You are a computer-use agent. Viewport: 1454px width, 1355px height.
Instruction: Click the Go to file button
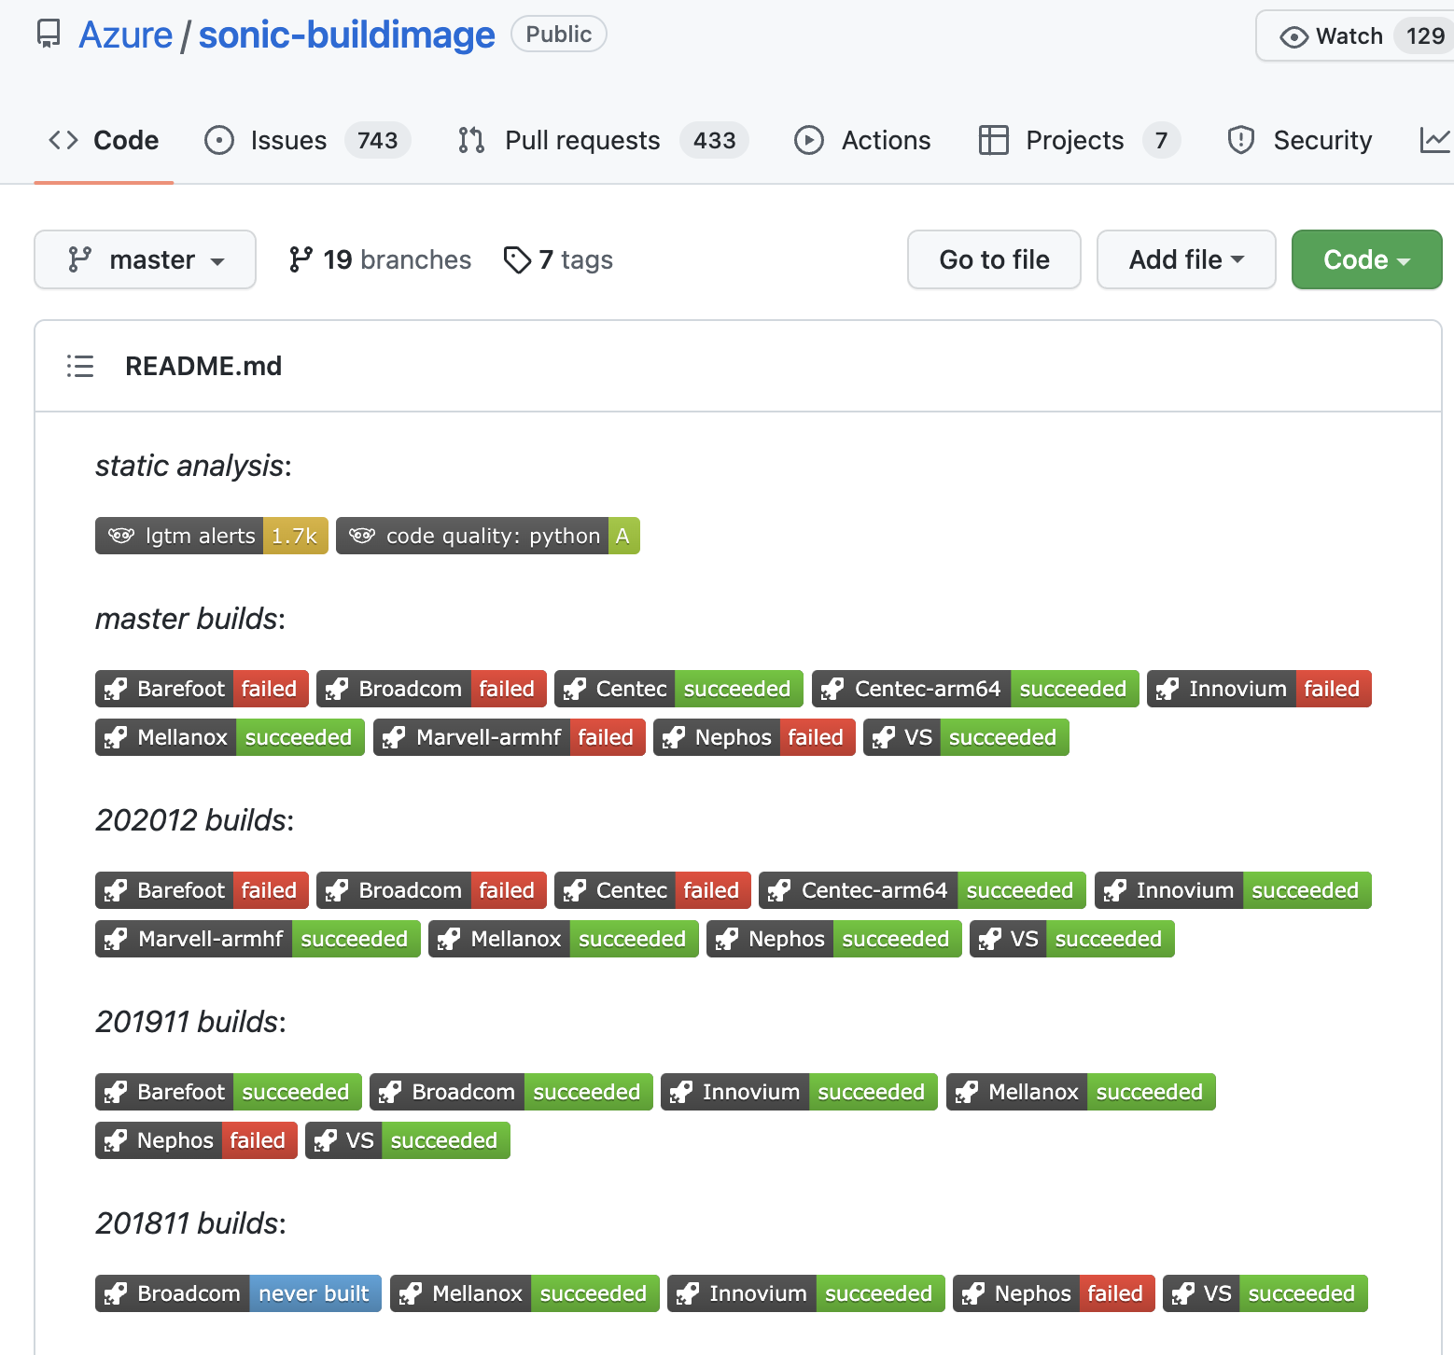click(x=994, y=259)
